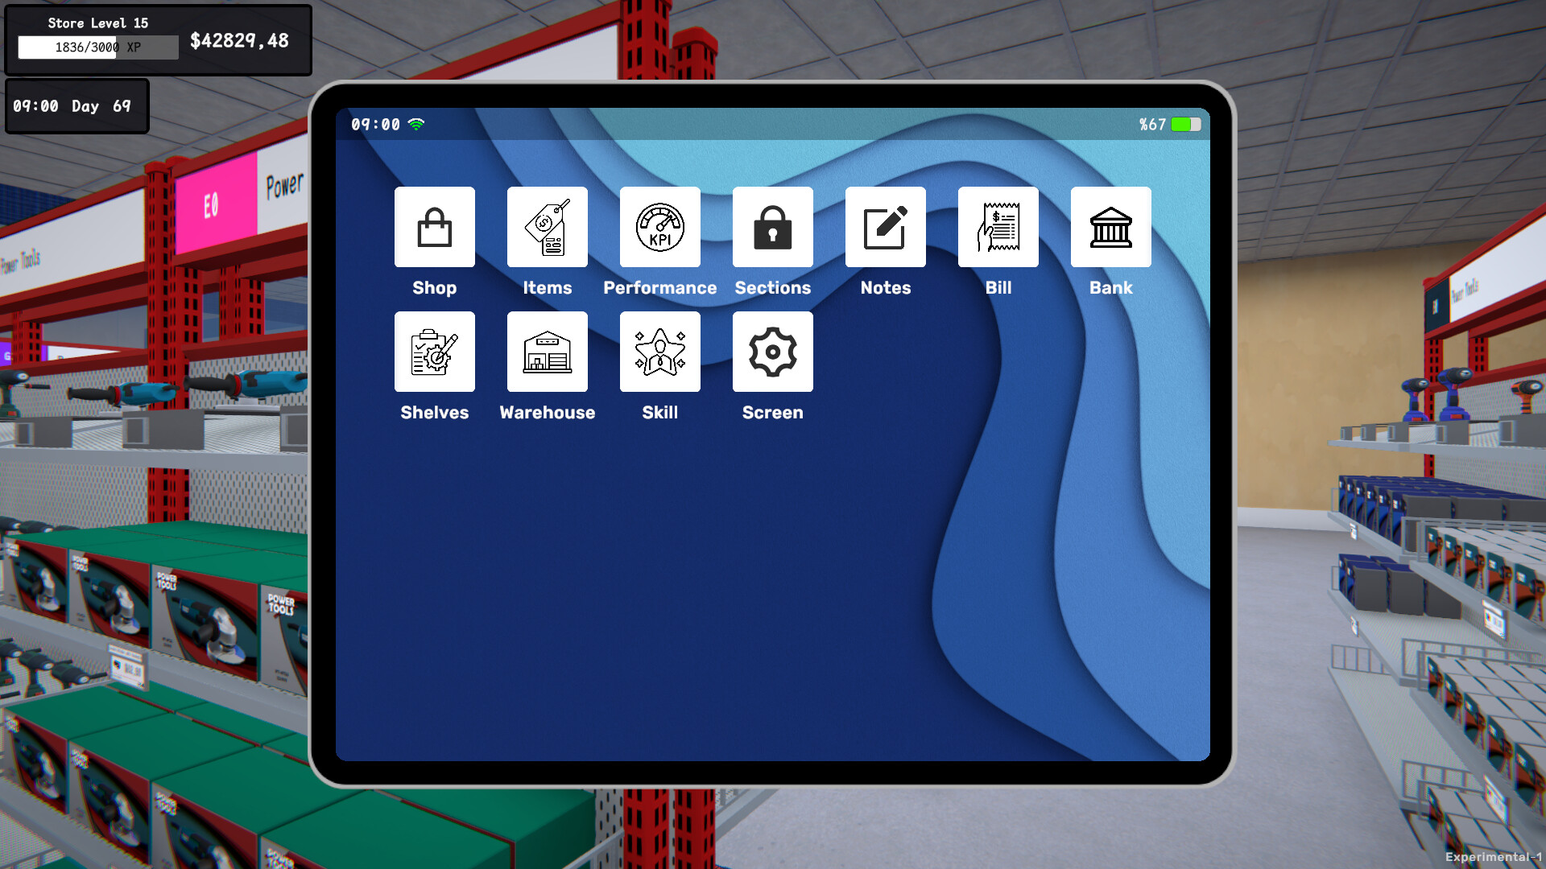This screenshot has width=1546, height=869.
Task: Click the Store Level 15 label
Action: 97,23
